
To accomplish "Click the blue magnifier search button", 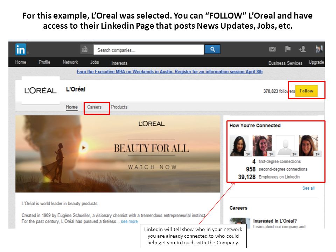I will 212,49.
